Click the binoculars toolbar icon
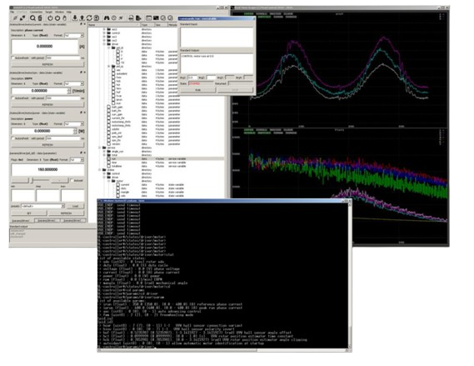The width and height of the screenshot is (474, 366). pyautogui.click(x=107, y=18)
